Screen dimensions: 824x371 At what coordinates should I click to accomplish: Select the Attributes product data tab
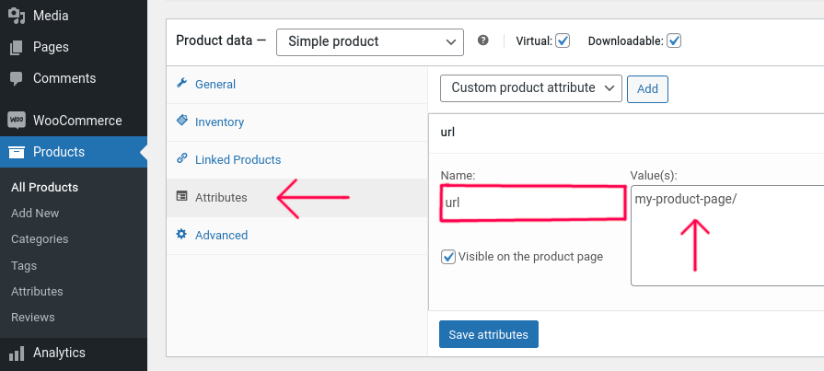pyautogui.click(x=296, y=198)
